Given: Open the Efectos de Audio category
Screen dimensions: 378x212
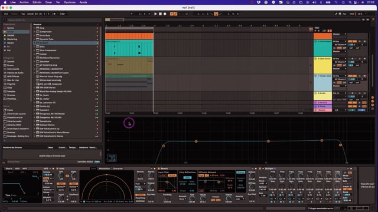Looking at the screenshot, I should coord(15,72).
